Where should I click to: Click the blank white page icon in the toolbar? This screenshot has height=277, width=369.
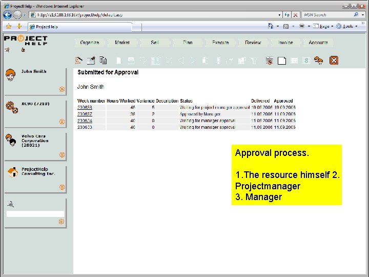[x=282, y=61]
